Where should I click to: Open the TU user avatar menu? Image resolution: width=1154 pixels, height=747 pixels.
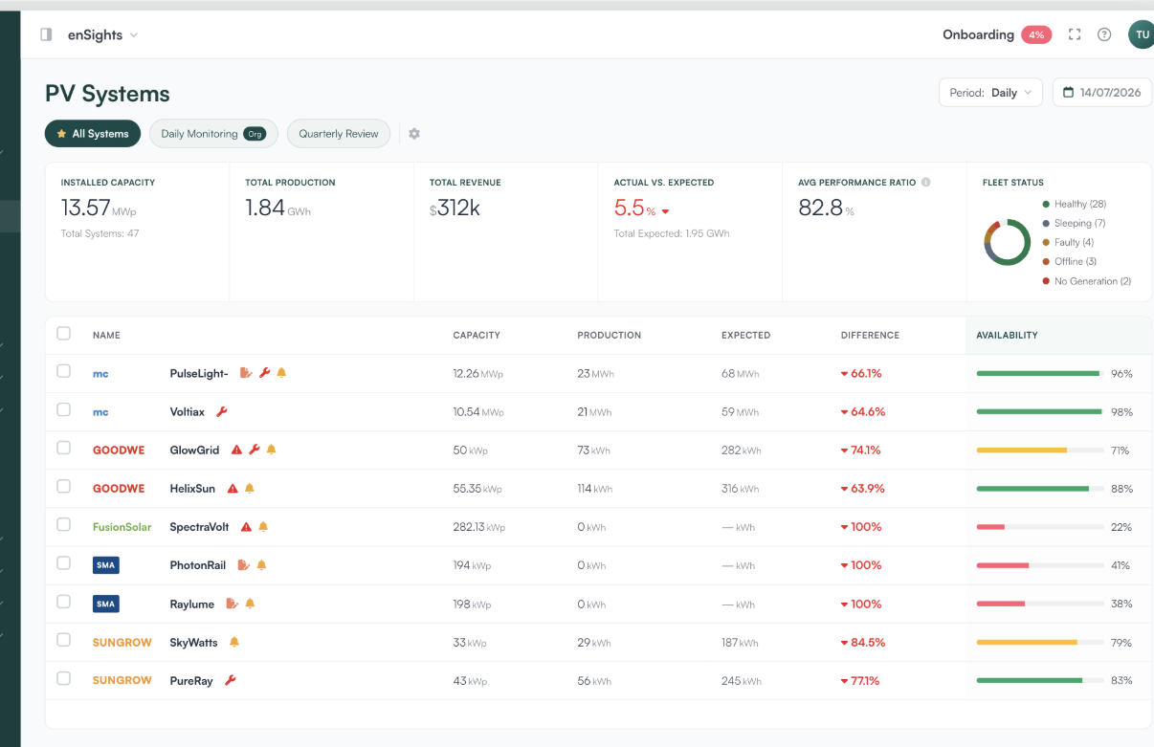1141,34
